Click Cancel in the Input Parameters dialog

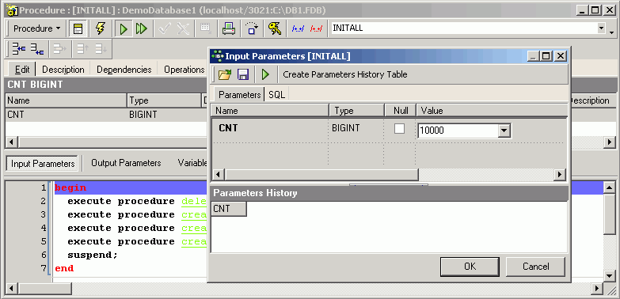536,267
